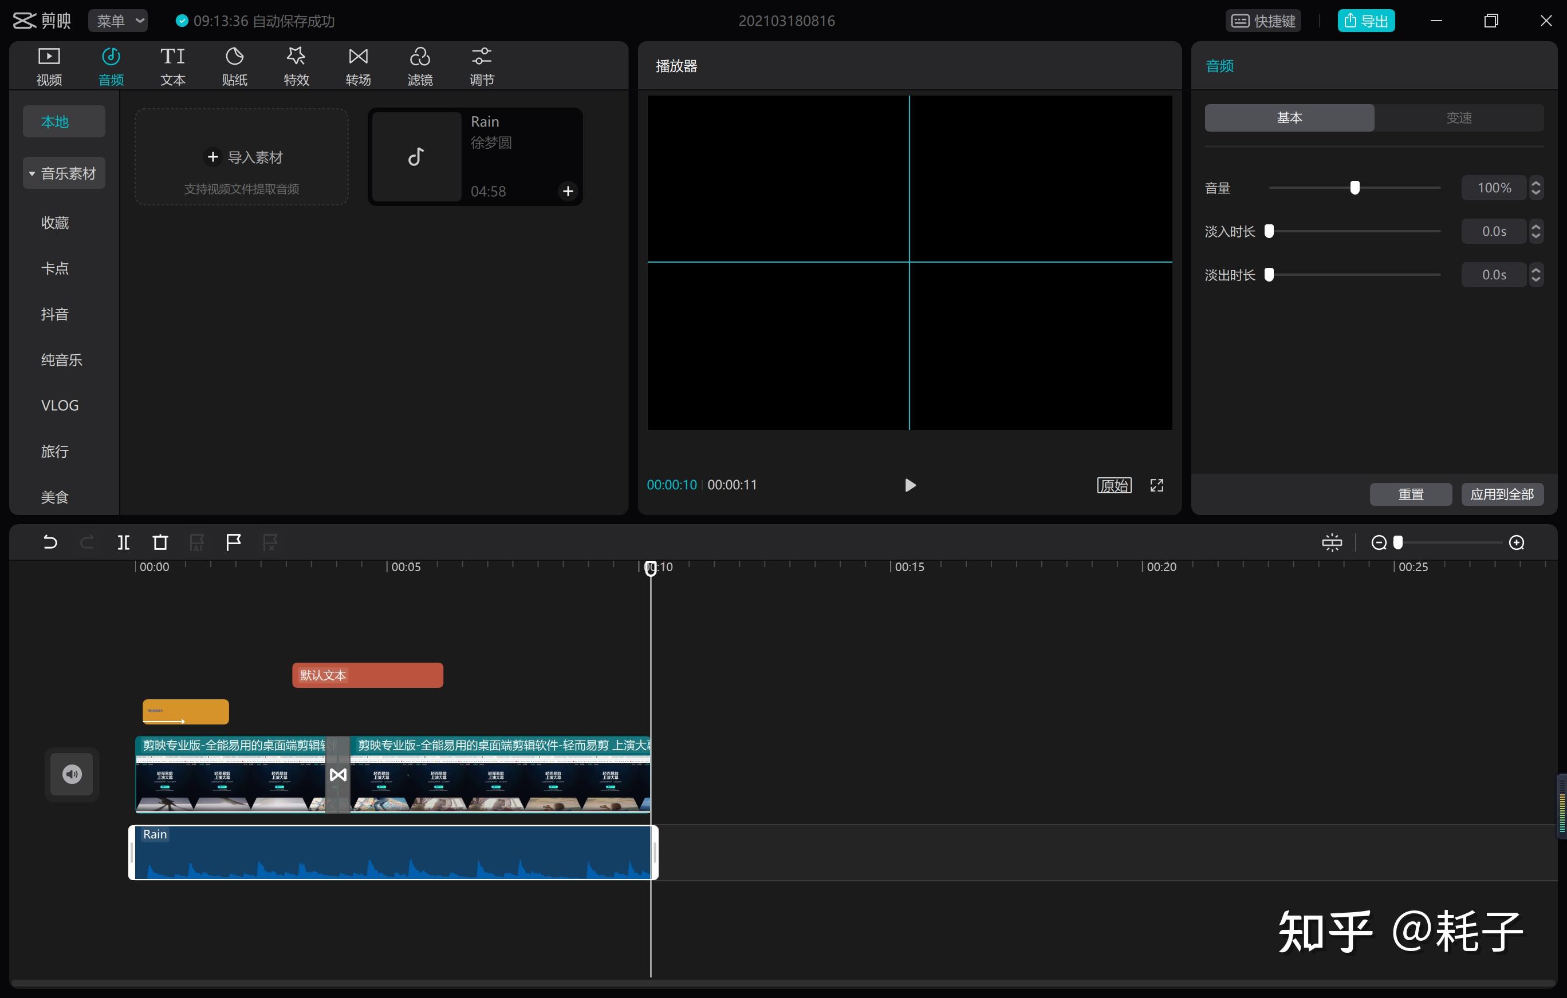This screenshot has width=1567, height=998.
Task: Open the 特效 effects panel
Action: click(x=296, y=66)
